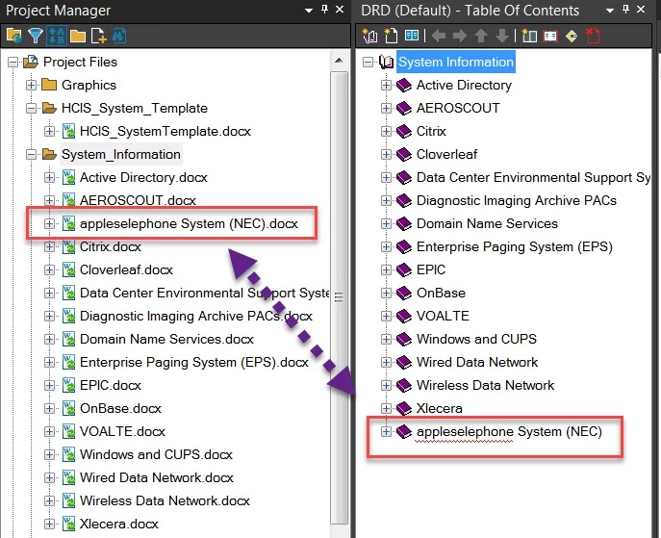The width and height of the screenshot is (661, 538).
Task: Select Enterprise Paging System (EPS).docx file
Action: (x=194, y=363)
